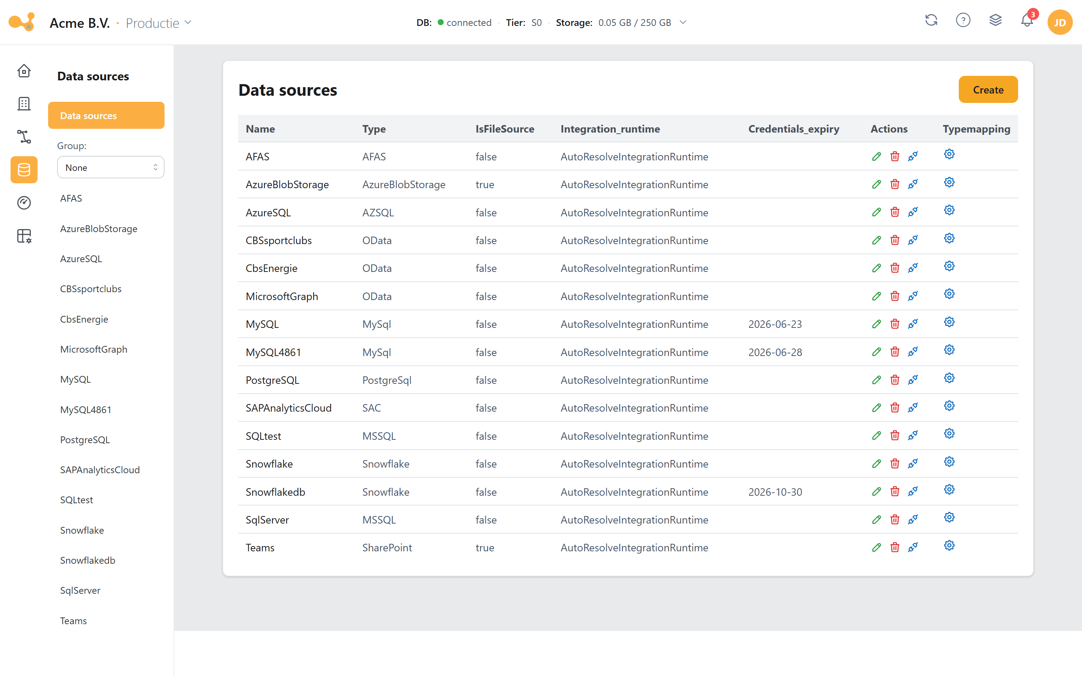Click the MySQL4861 name cell in table

[273, 352]
